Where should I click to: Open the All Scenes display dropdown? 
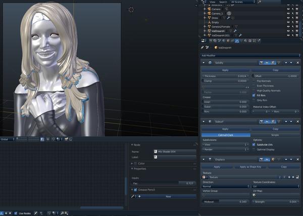(x=242, y=2)
